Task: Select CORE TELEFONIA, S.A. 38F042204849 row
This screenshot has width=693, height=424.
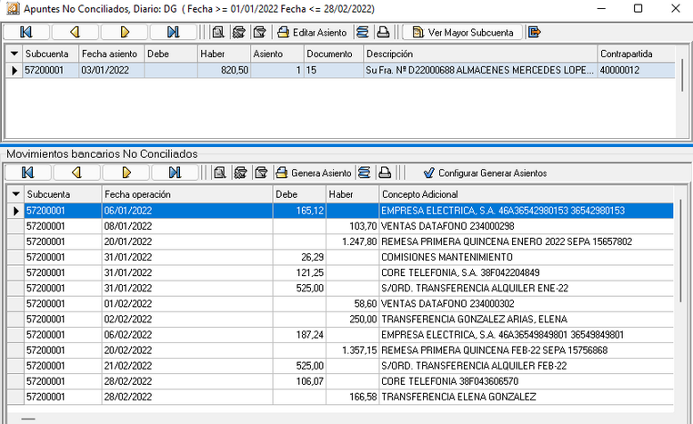Action: (340, 272)
